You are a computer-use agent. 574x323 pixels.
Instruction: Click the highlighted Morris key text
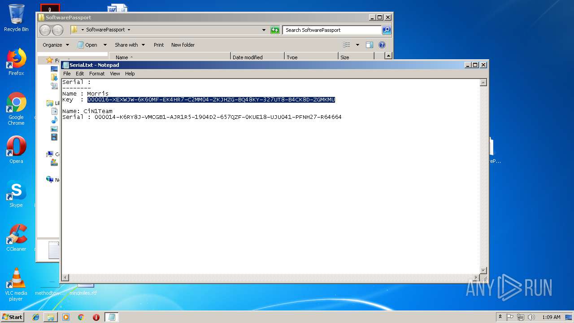pyautogui.click(x=211, y=100)
